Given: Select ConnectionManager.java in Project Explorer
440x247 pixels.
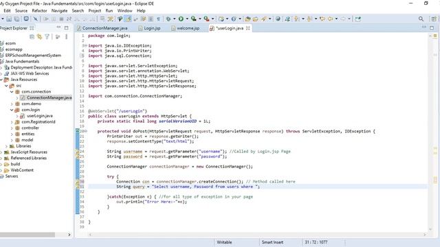Looking at the screenshot, I should [x=49, y=97].
